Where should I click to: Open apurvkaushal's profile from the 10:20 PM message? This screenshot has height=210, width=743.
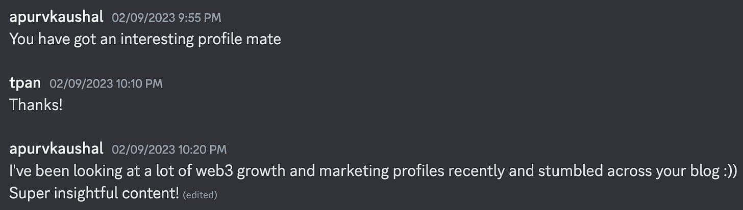click(57, 149)
